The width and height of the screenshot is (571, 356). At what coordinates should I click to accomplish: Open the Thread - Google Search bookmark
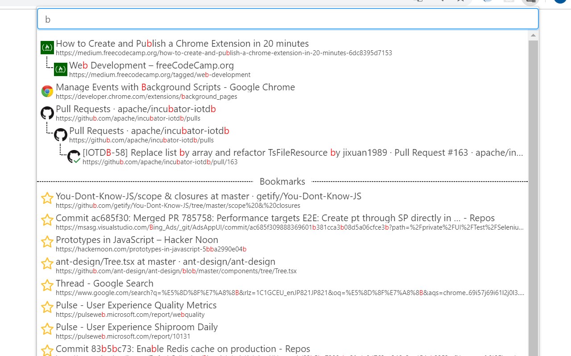pyautogui.click(x=104, y=283)
